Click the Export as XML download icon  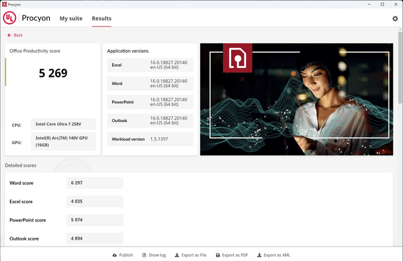(x=259, y=255)
